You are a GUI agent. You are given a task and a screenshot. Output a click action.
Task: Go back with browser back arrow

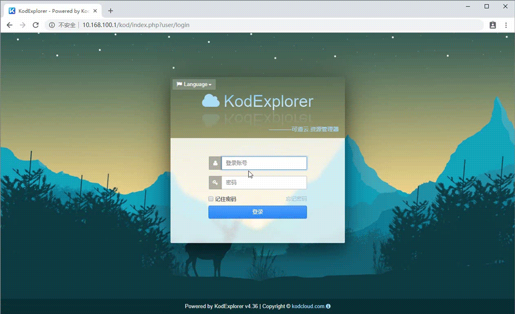point(10,25)
